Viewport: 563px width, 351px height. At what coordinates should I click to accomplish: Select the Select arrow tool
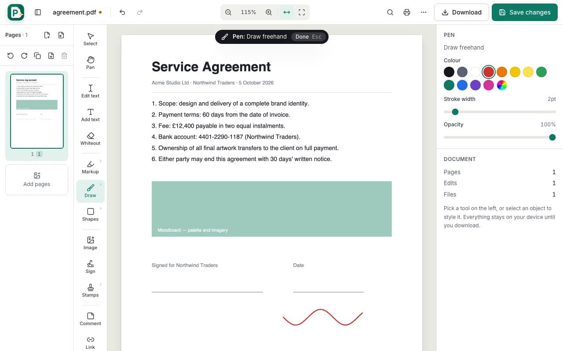90,39
